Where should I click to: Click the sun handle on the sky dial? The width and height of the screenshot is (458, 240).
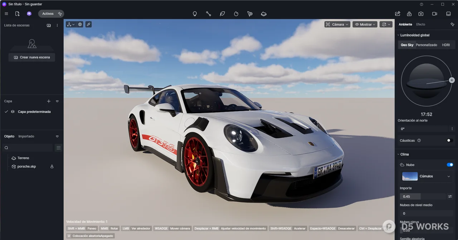(x=452, y=80)
